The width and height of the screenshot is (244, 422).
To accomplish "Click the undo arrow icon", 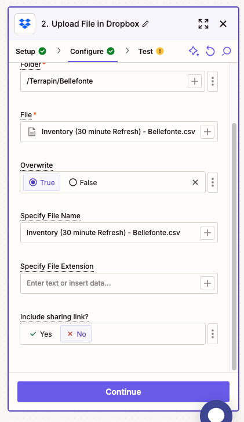I will click(210, 51).
